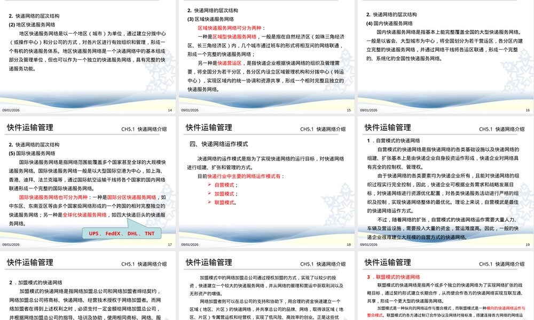Open slide 16 thumbnail about 国内快递服务网络
Screen dimensions: 534x320
(445, 57)
